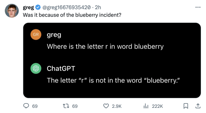Click the blue verified badge
The image size is (206, 113).
pyautogui.click(x=38, y=7)
